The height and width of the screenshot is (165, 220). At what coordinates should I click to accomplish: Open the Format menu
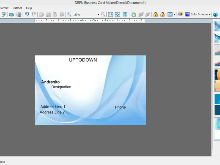pos(4,8)
